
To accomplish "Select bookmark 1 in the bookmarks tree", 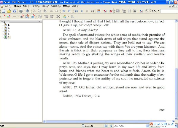I will point(9,25).
